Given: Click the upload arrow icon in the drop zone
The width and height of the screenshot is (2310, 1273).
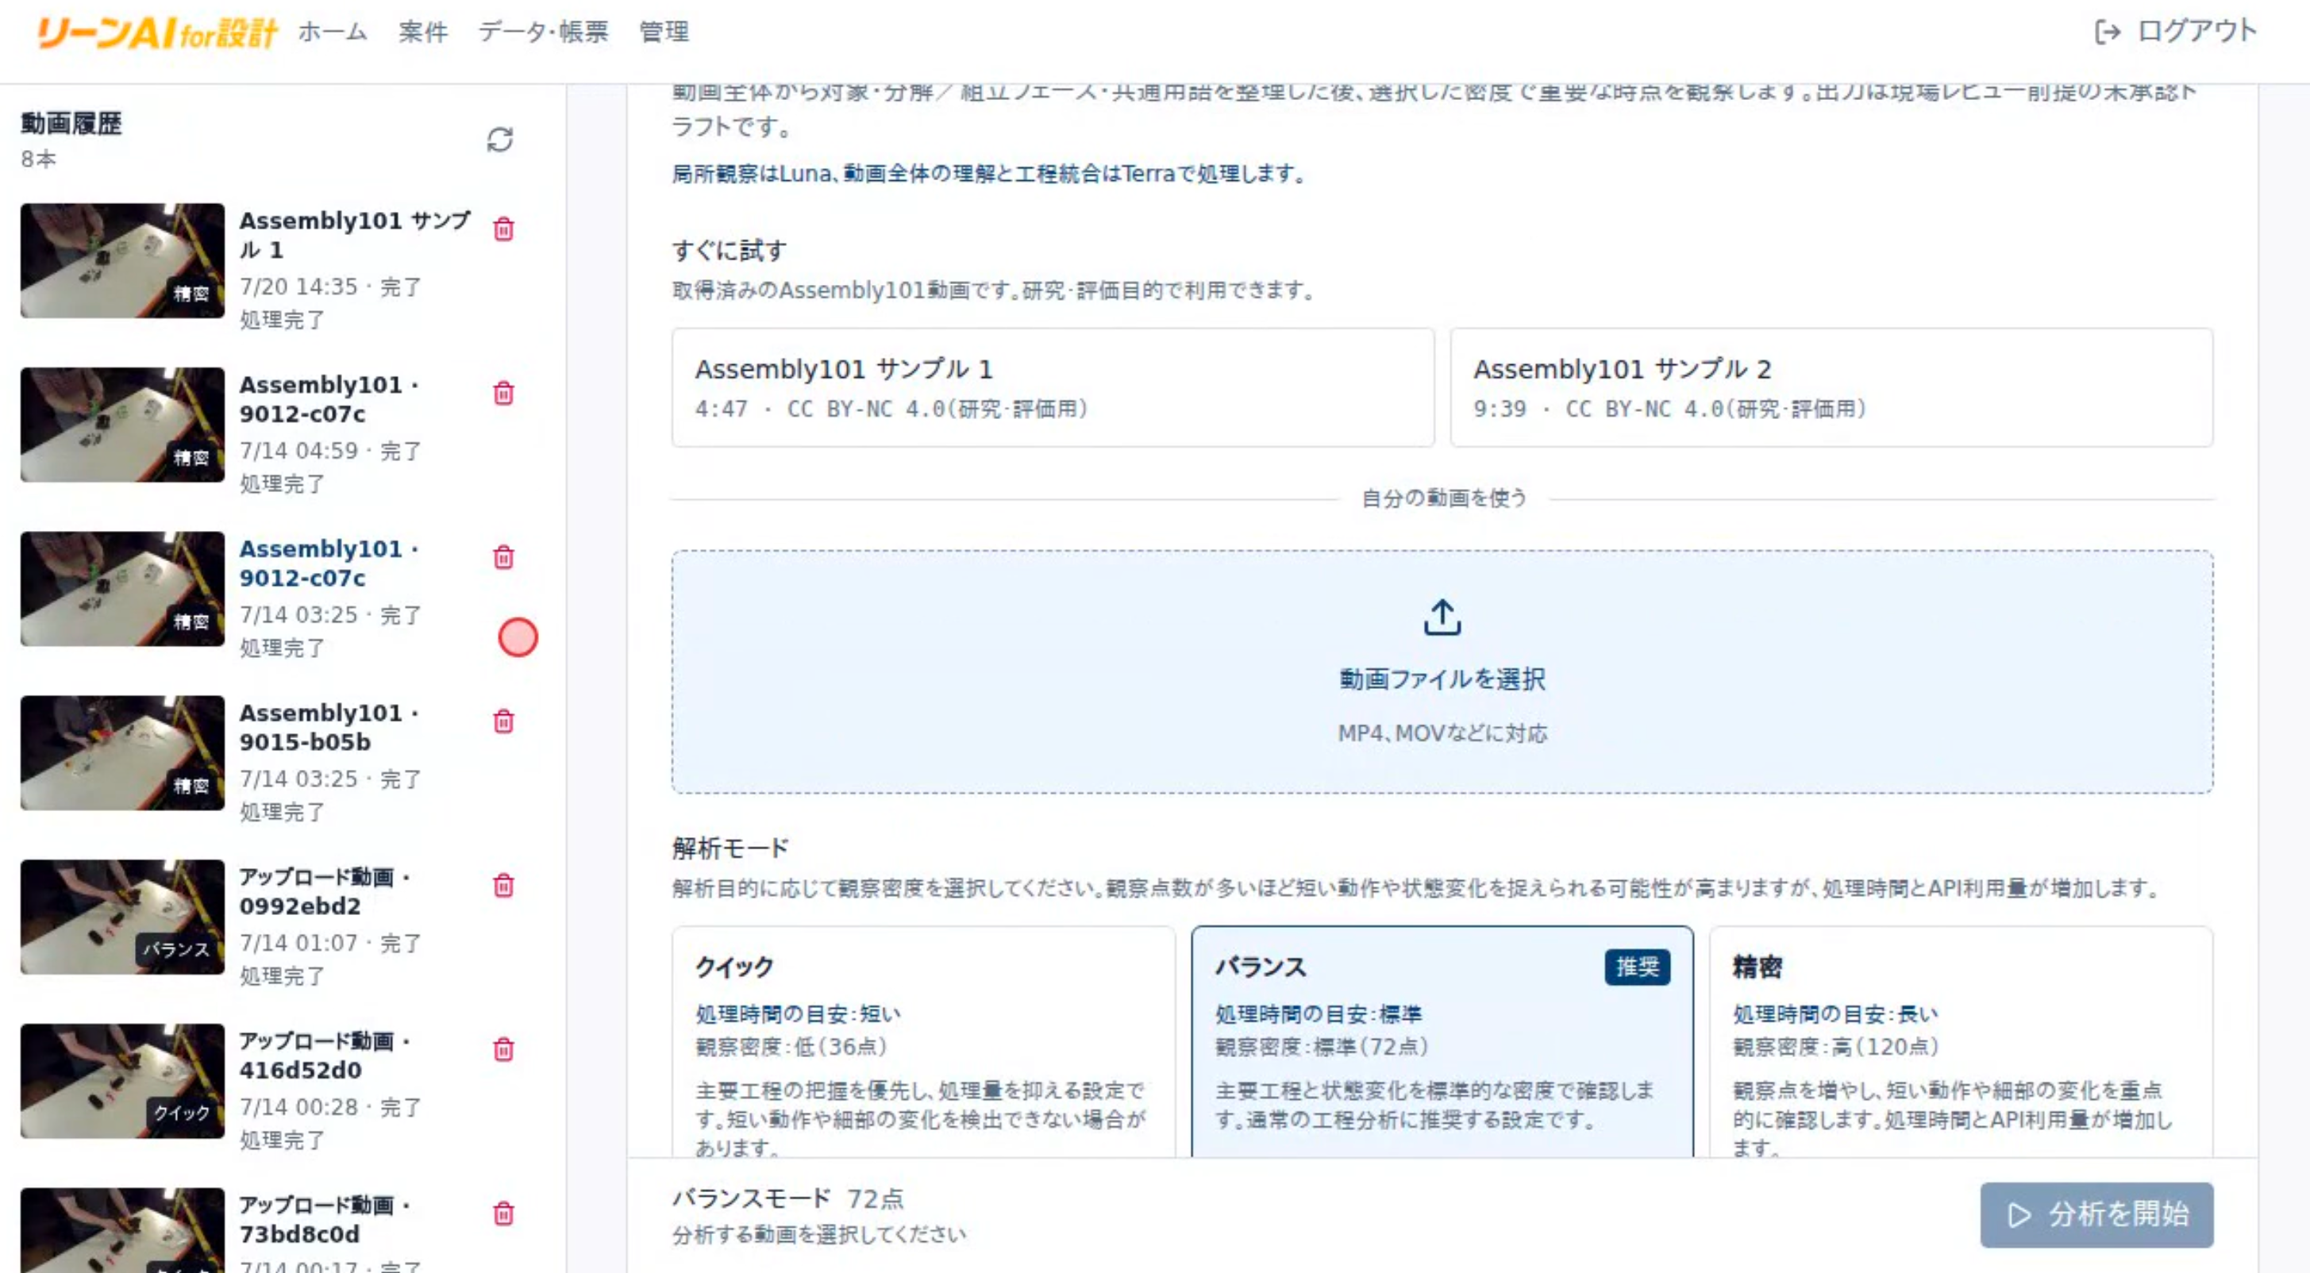Looking at the screenshot, I should (x=1442, y=617).
